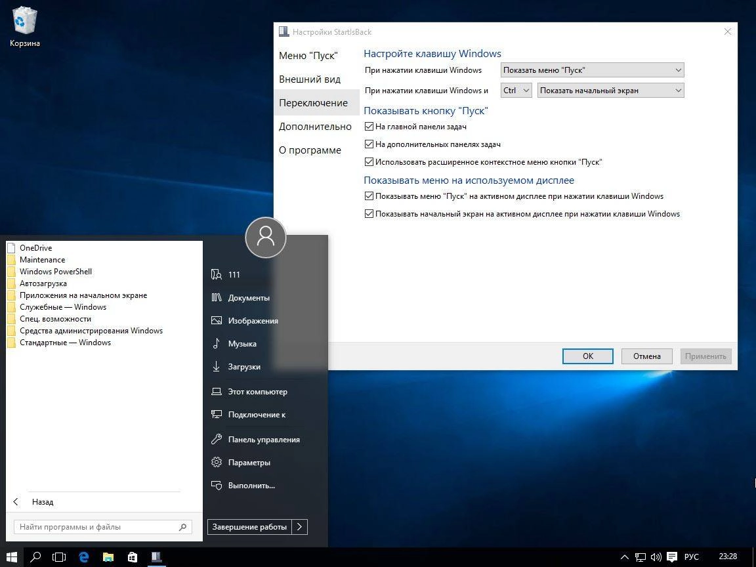The height and width of the screenshot is (567, 756).
Task: Click the user account avatar in Start menu
Action: click(266, 237)
